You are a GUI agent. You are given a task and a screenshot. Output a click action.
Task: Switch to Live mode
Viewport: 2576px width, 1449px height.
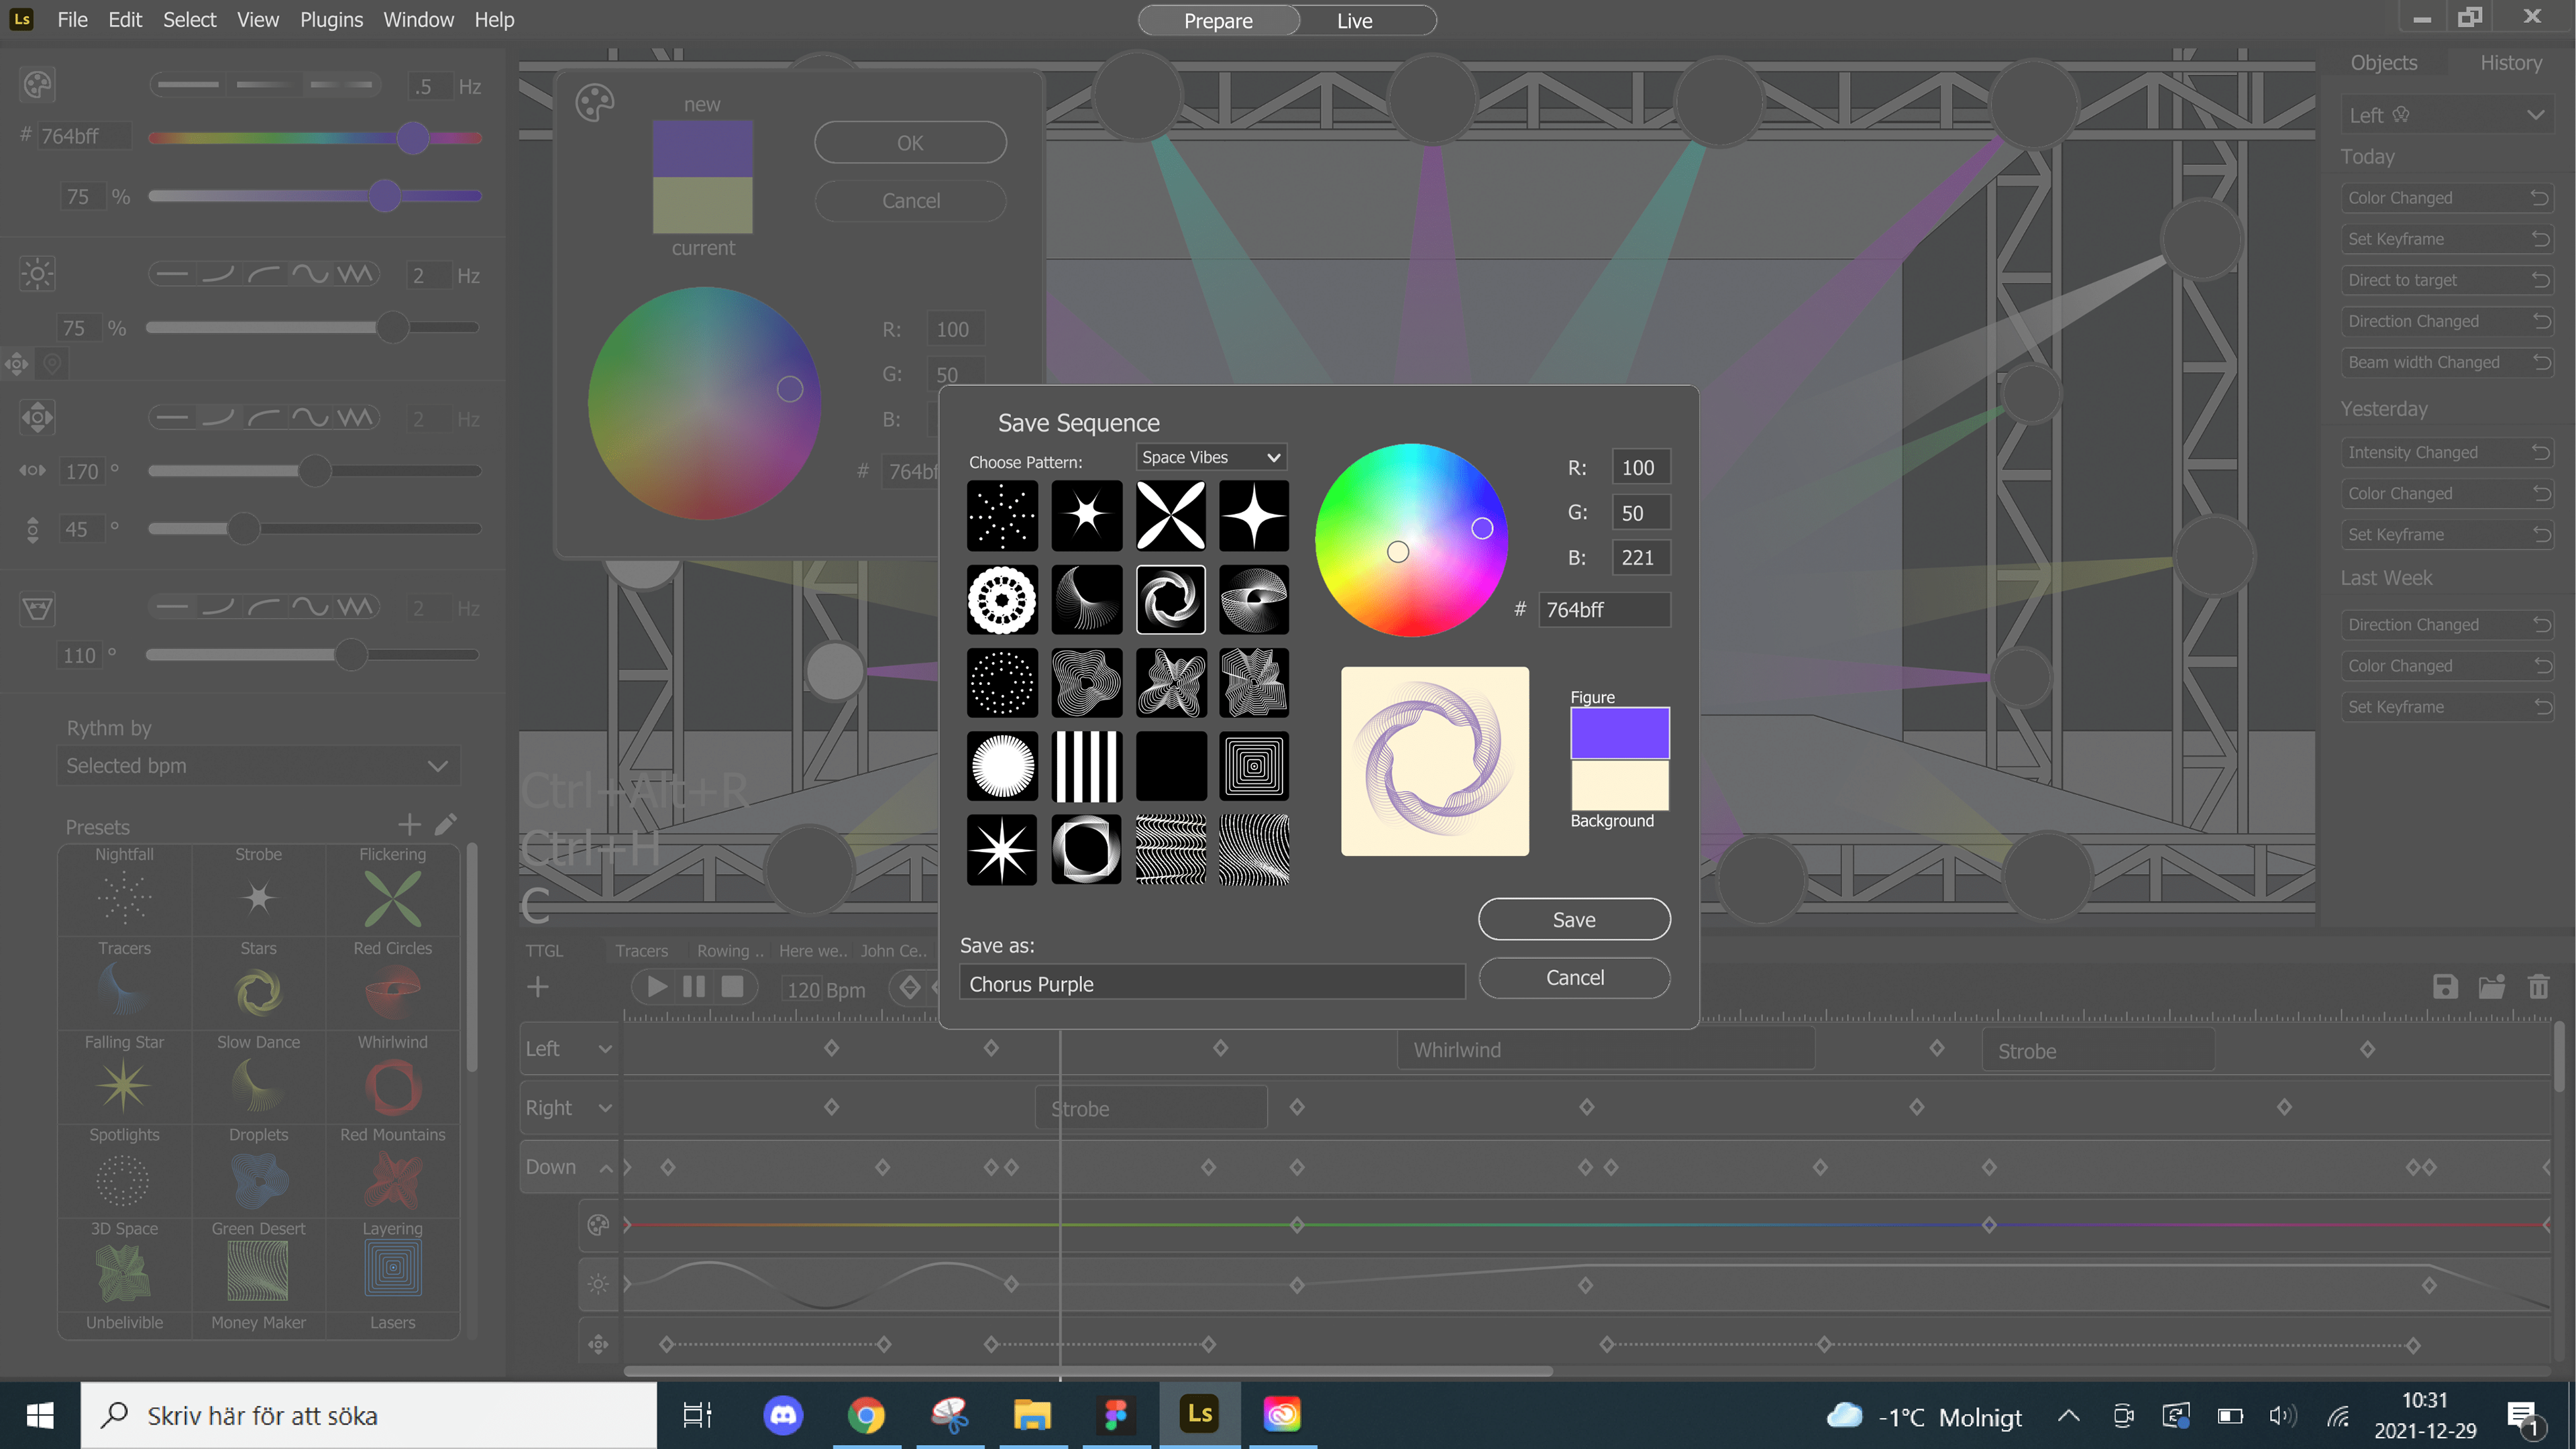tap(1355, 20)
